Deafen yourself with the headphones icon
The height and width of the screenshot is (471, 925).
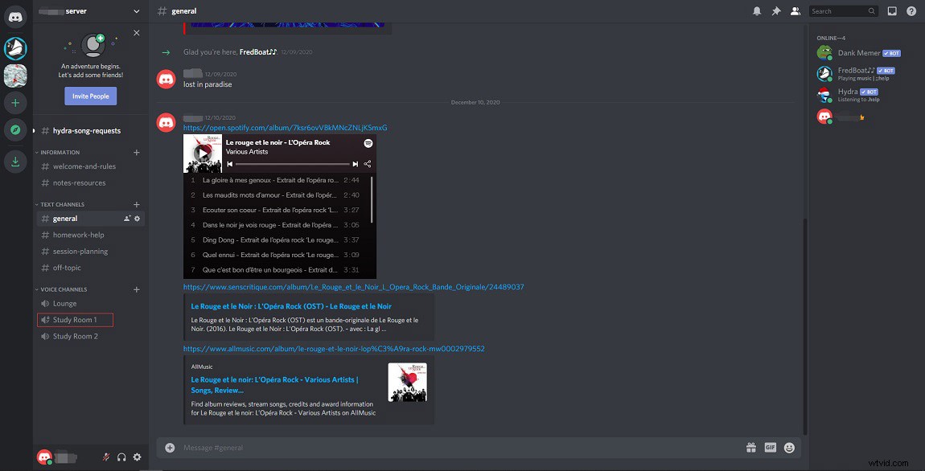pyautogui.click(x=121, y=457)
